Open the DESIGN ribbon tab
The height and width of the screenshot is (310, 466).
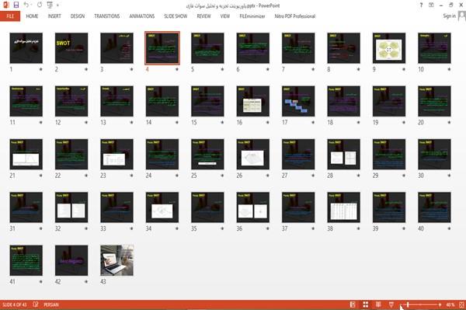point(78,16)
